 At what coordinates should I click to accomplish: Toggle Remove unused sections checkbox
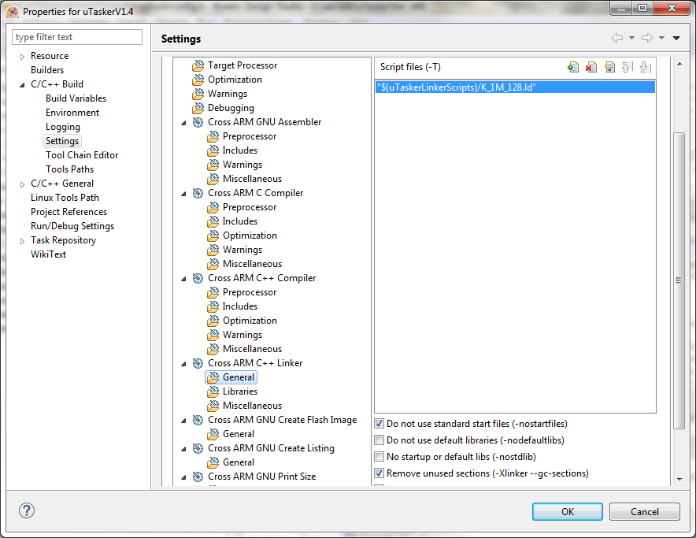(379, 473)
